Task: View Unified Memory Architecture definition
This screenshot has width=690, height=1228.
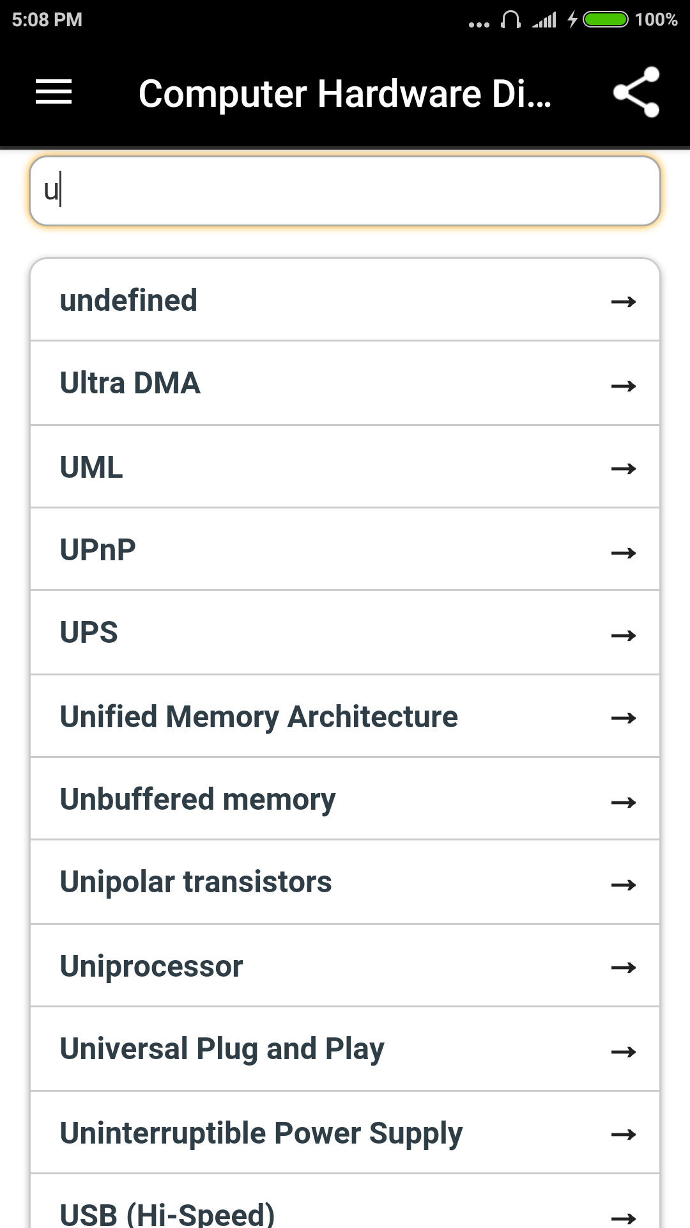Action: point(345,716)
